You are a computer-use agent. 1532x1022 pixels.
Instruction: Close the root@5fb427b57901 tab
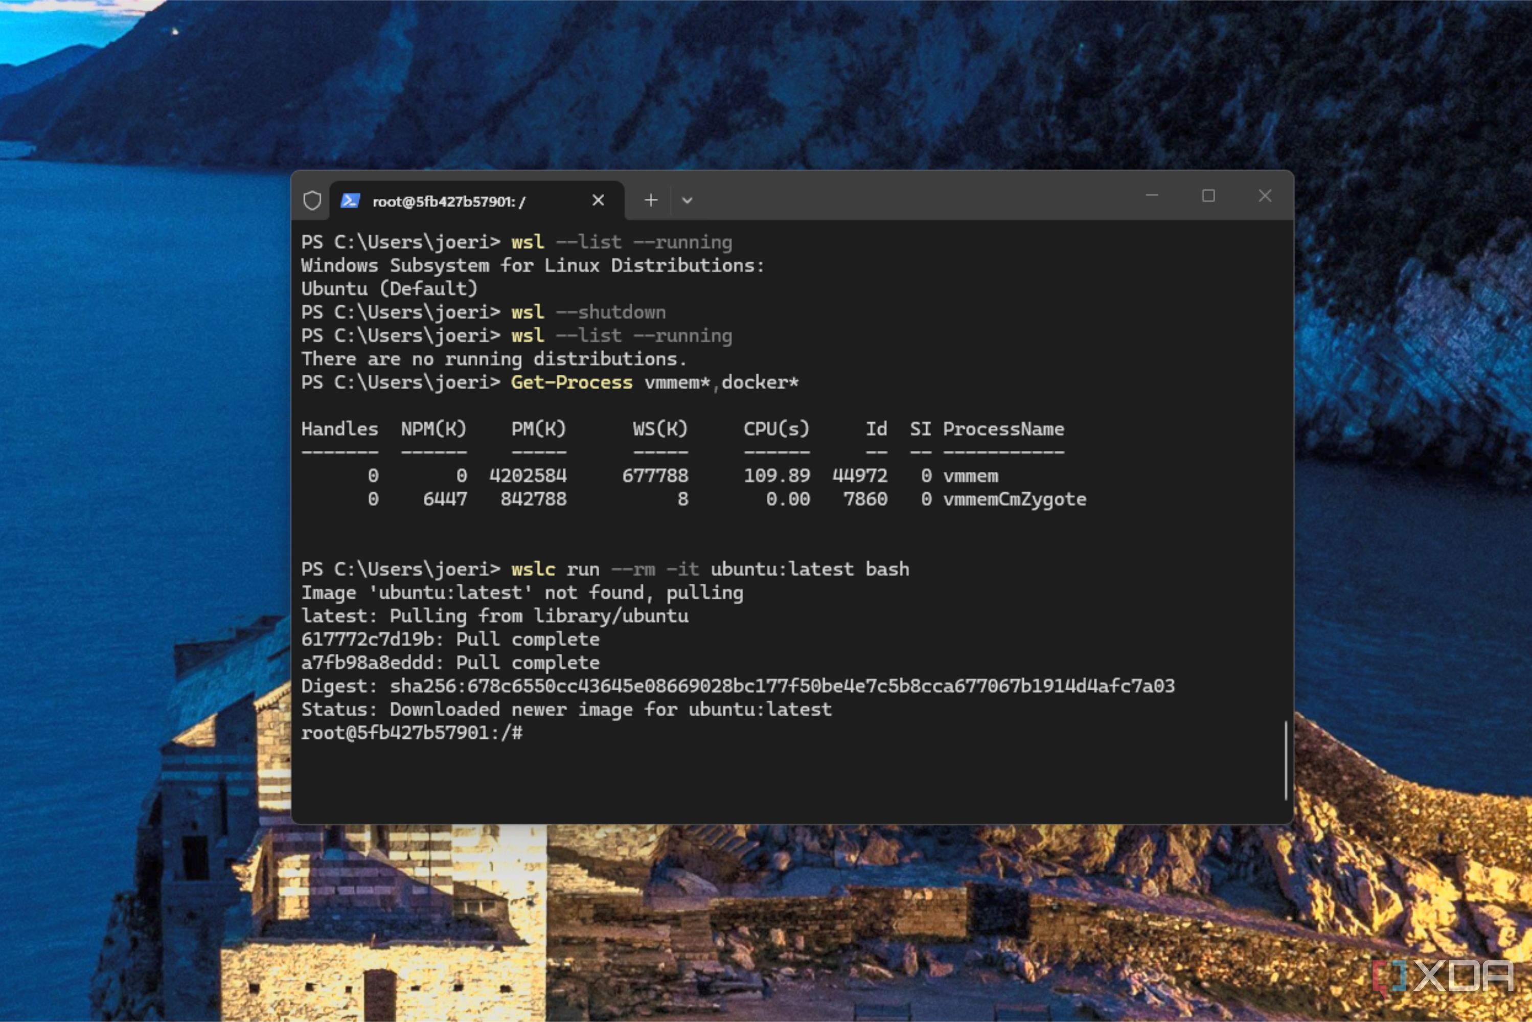click(598, 200)
